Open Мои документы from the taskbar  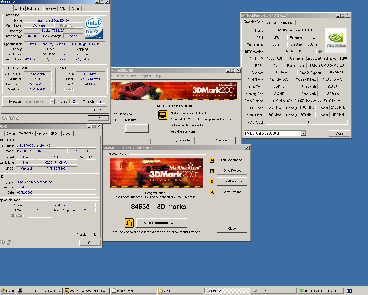[x=133, y=291]
